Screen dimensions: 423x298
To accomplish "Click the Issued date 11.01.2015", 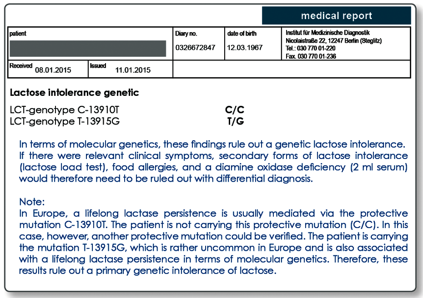I will tap(133, 70).
